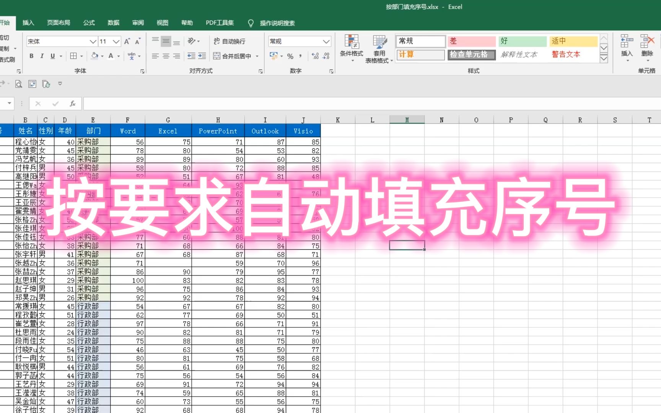
Task: Toggle align text right
Action: [176, 56]
